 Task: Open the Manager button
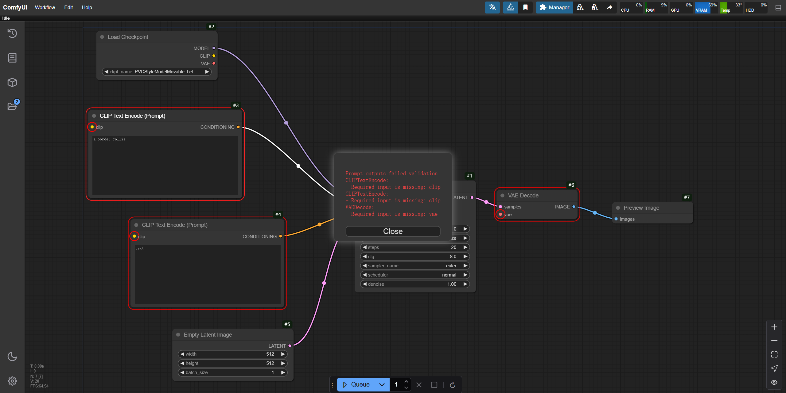point(554,7)
